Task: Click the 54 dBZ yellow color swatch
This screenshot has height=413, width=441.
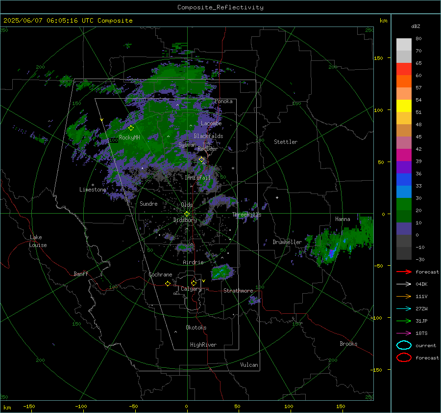Action: coord(404,106)
